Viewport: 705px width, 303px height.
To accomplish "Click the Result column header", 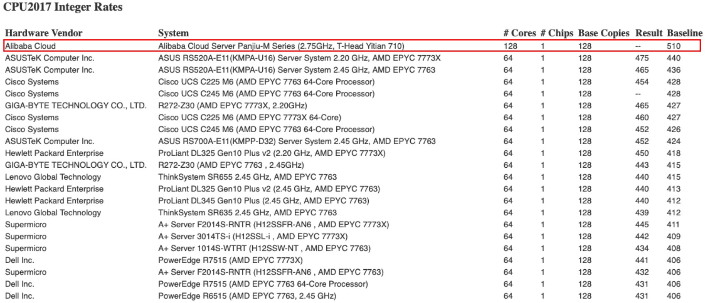I will coord(649,33).
